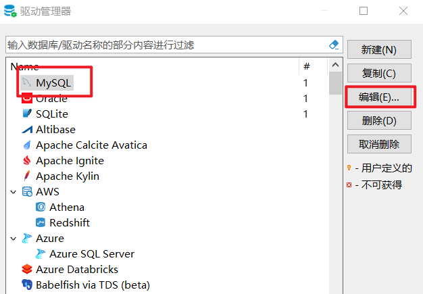
Task: Select the Redshift driver entry
Action: [x=70, y=223]
